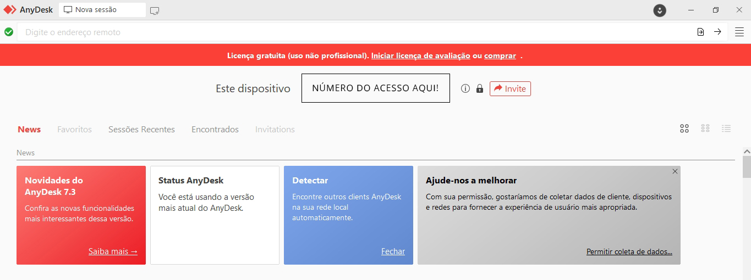Click the connect arrow icon

(x=717, y=32)
